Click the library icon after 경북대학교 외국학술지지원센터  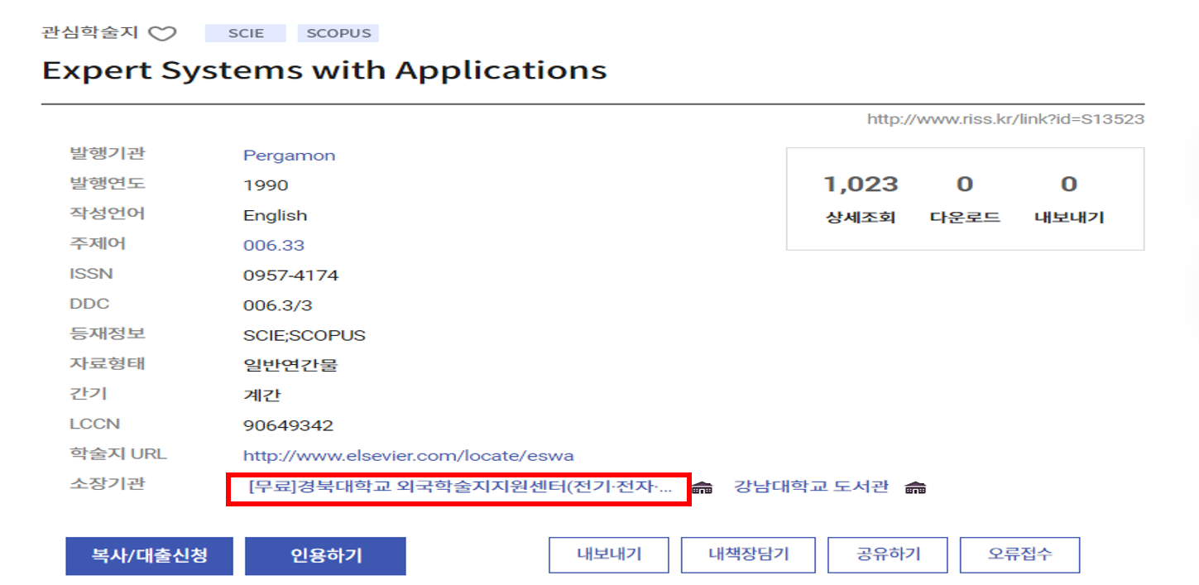(x=702, y=487)
